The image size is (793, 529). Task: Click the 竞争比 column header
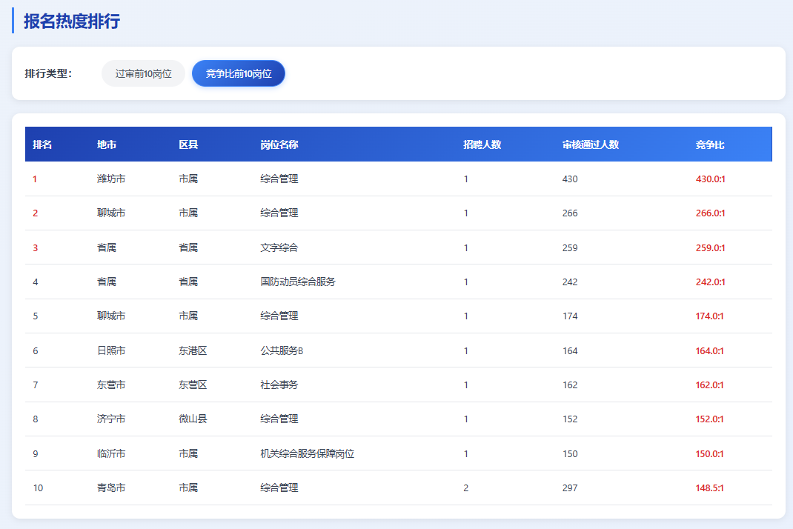[x=710, y=144]
